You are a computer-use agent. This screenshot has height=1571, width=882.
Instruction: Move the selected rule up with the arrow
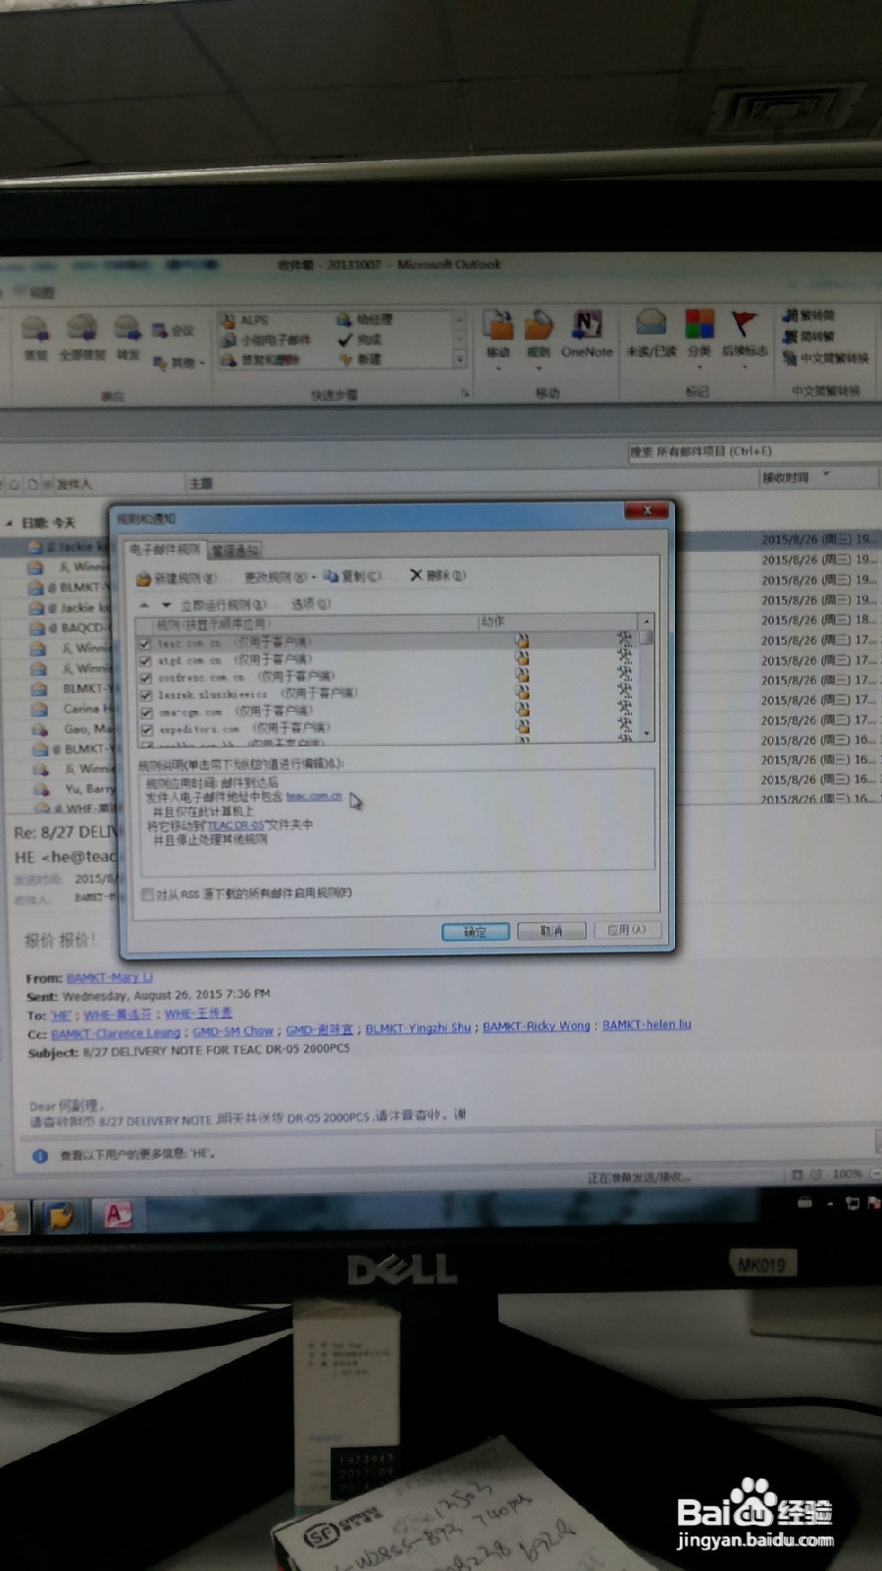coord(145,605)
